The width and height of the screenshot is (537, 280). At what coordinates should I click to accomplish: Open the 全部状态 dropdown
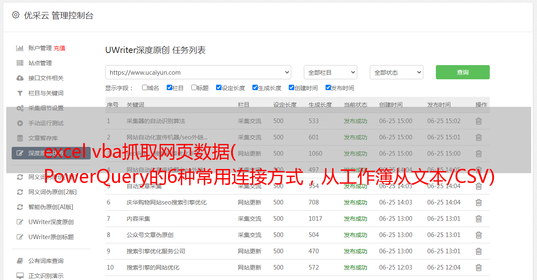(x=397, y=72)
